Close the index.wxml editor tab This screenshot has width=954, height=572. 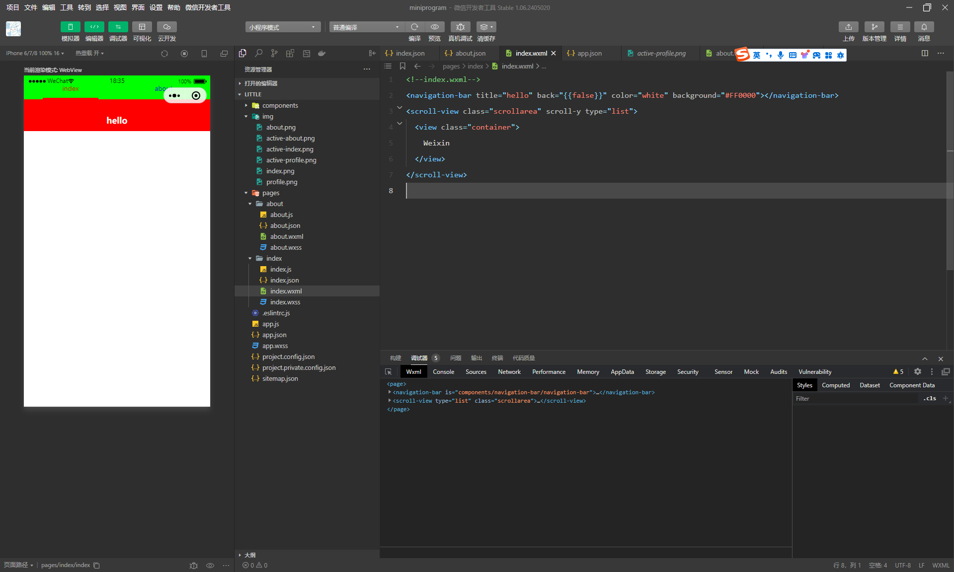[554, 53]
